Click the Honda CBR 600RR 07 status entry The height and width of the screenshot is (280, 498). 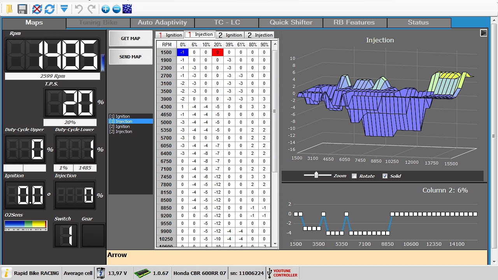pos(200,273)
